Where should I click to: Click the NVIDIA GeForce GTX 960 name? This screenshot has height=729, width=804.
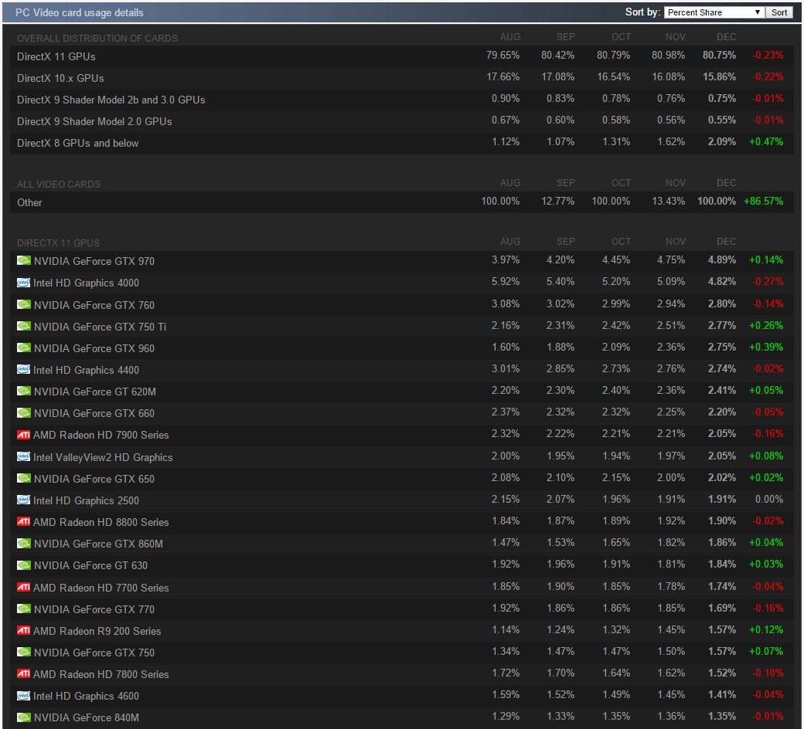(94, 348)
